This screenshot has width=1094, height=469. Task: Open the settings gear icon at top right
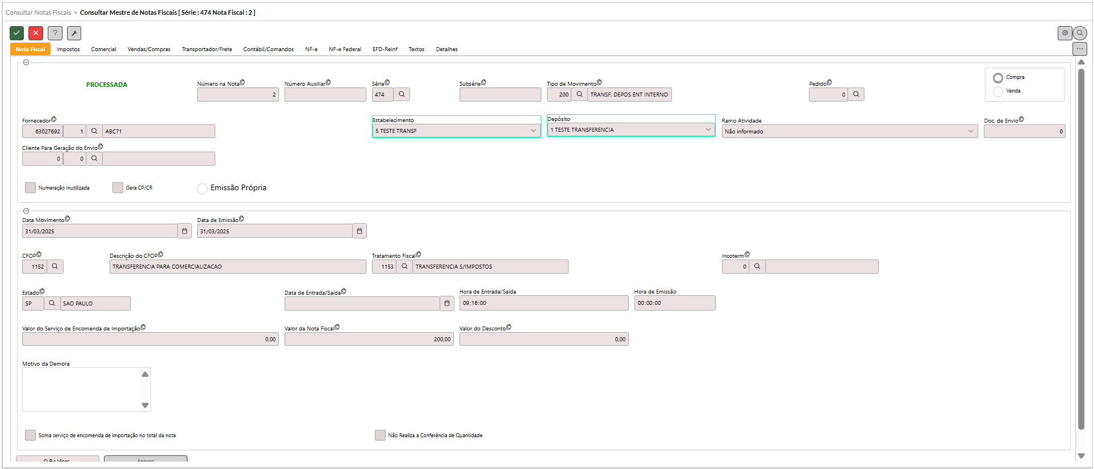(1065, 33)
